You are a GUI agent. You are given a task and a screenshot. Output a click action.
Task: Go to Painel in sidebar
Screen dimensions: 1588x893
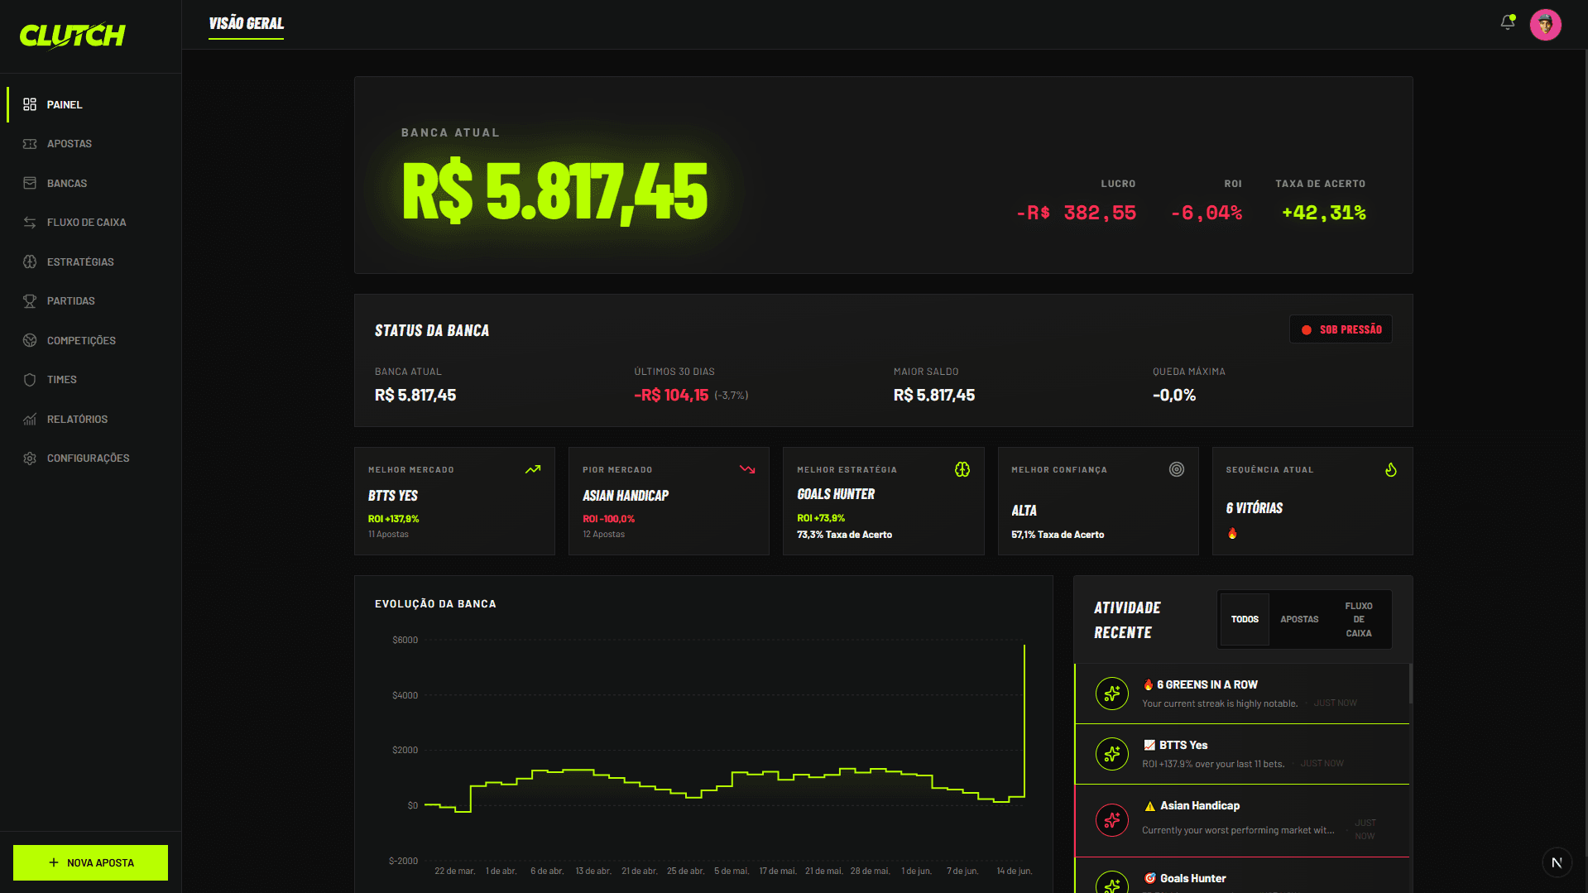coord(90,104)
